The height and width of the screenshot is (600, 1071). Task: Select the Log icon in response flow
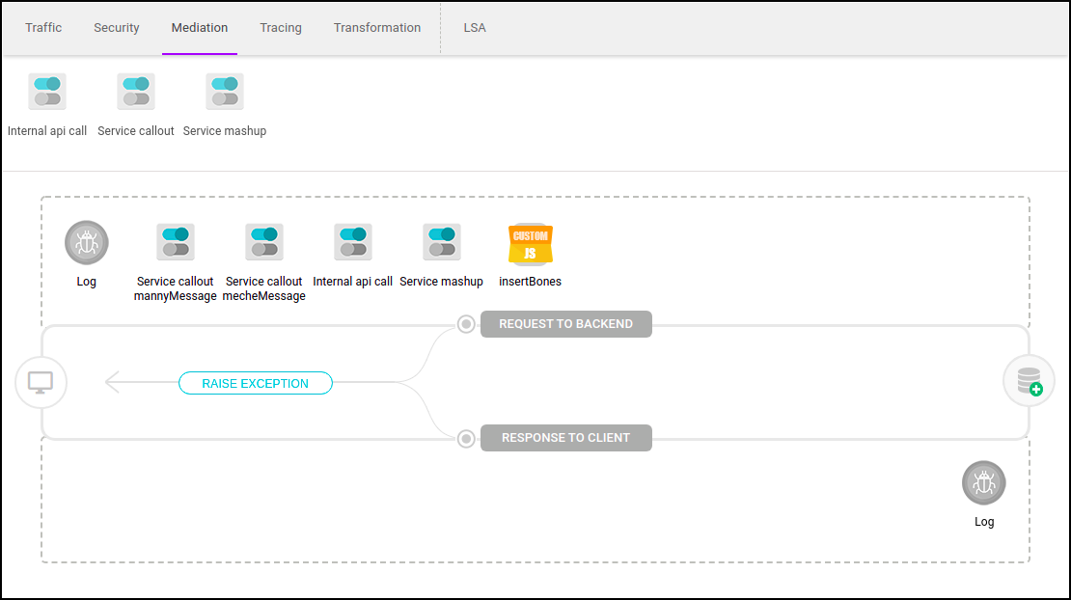[x=983, y=482]
